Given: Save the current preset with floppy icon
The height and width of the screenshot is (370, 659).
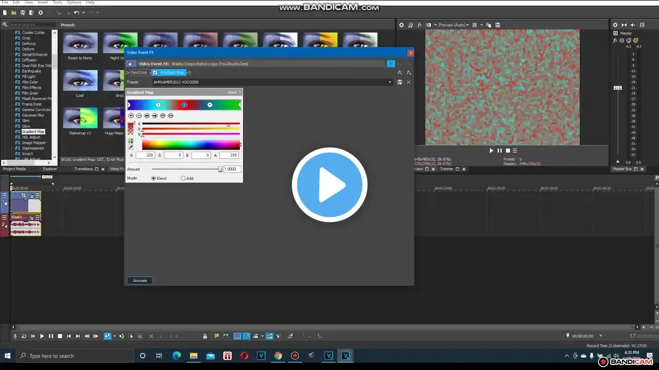Looking at the screenshot, I should (x=400, y=82).
